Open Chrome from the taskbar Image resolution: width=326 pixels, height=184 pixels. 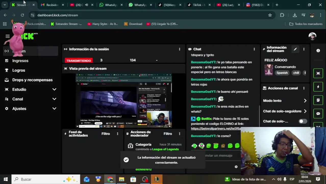tap(110, 179)
